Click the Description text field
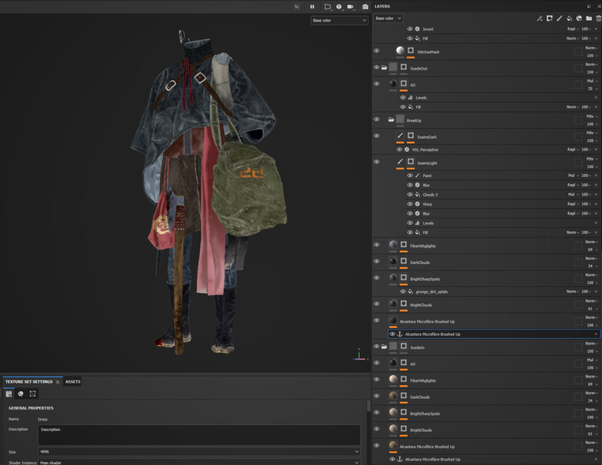This screenshot has height=465, width=602. pyautogui.click(x=199, y=435)
